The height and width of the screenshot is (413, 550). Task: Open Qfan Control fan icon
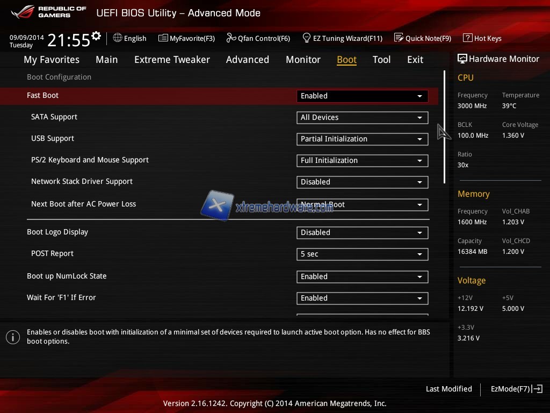click(231, 38)
